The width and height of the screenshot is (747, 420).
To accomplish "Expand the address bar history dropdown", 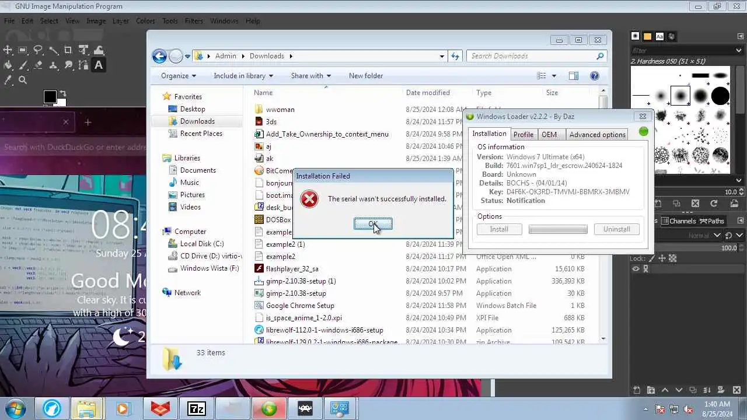I will [442, 56].
